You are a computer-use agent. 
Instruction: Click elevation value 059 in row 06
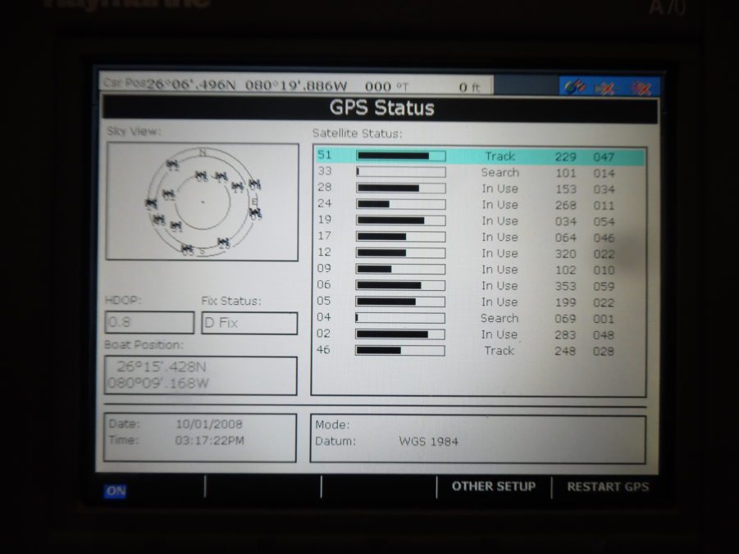604,286
